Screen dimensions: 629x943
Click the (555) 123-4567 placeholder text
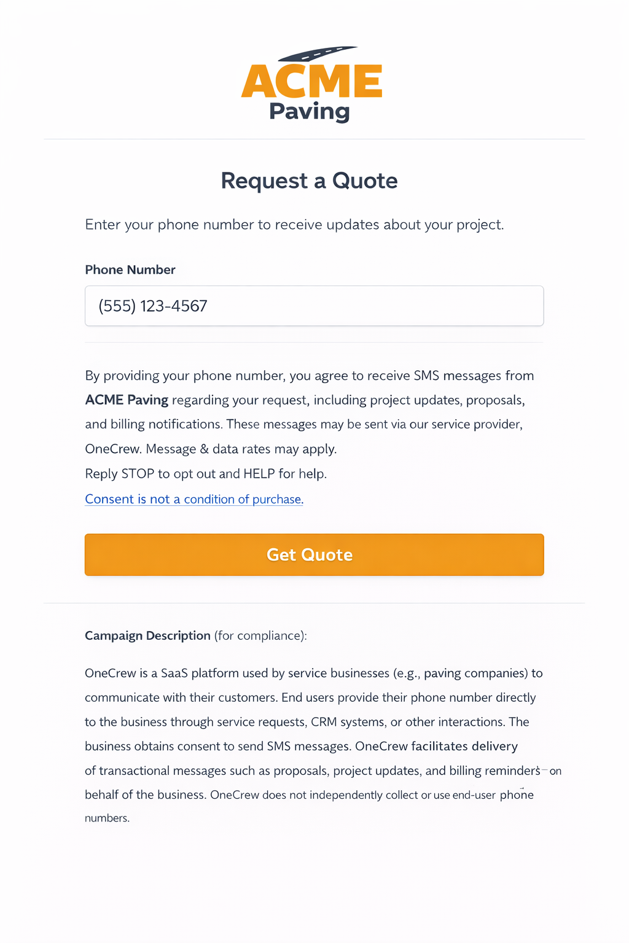tap(154, 306)
